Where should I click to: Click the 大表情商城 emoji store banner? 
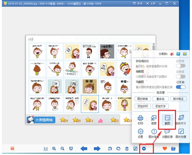(x=40, y=120)
